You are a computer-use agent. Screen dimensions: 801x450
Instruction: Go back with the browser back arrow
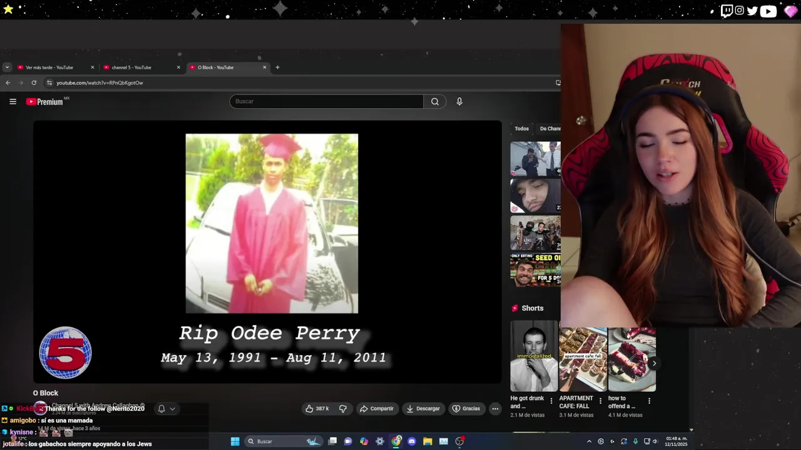pyautogui.click(x=8, y=82)
